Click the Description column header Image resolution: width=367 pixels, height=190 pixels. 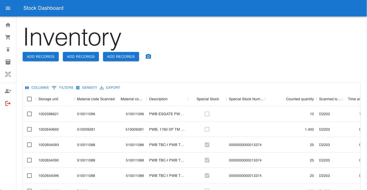pyautogui.click(x=158, y=99)
